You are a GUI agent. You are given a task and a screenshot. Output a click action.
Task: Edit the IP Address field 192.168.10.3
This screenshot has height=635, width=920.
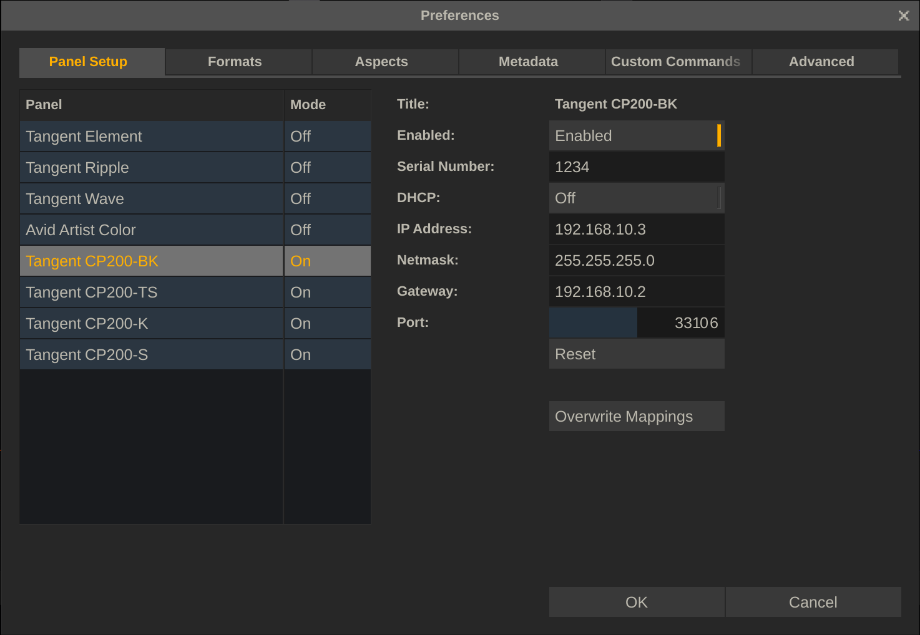click(637, 229)
